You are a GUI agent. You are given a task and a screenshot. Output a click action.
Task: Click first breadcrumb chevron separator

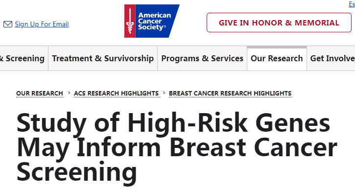(69, 93)
